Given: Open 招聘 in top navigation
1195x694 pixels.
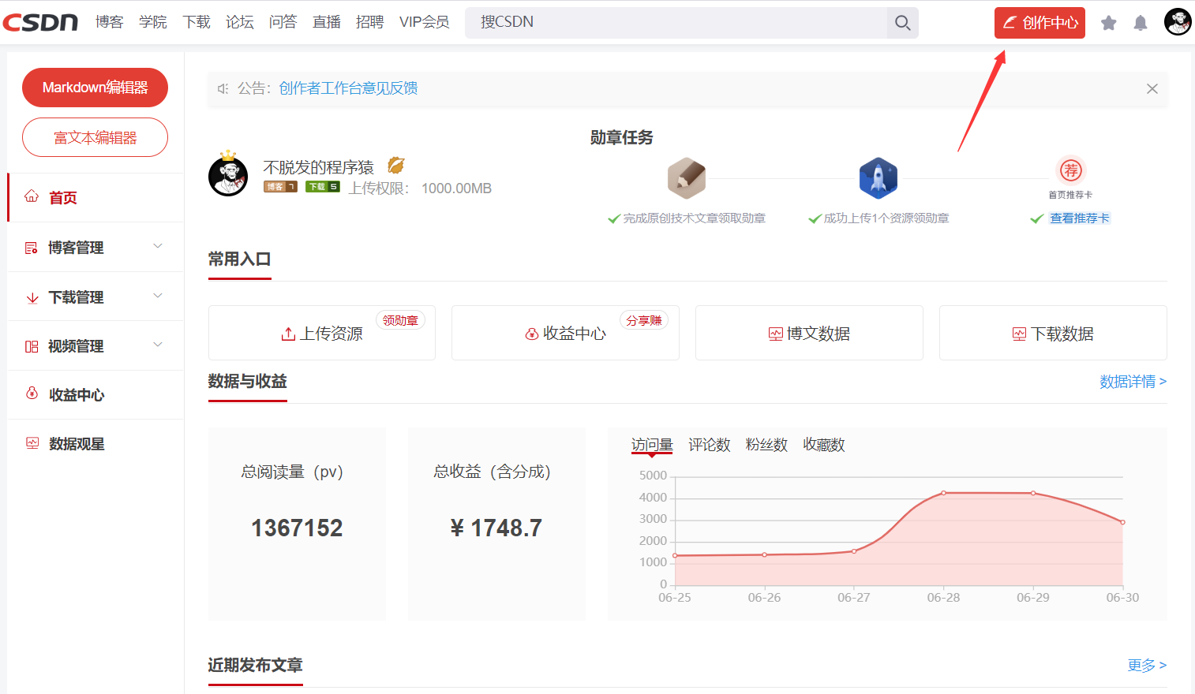Looking at the screenshot, I should 369,22.
